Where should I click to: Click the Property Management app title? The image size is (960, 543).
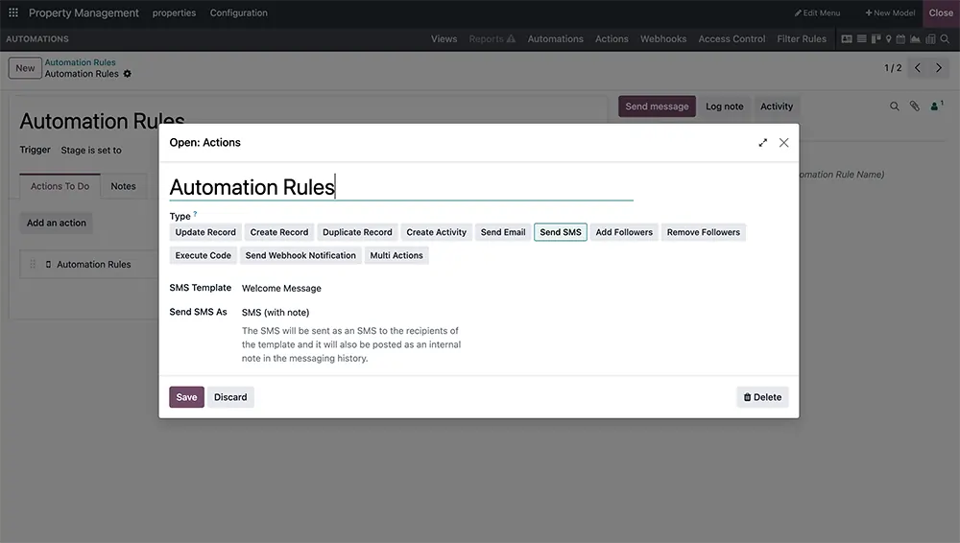84,12
